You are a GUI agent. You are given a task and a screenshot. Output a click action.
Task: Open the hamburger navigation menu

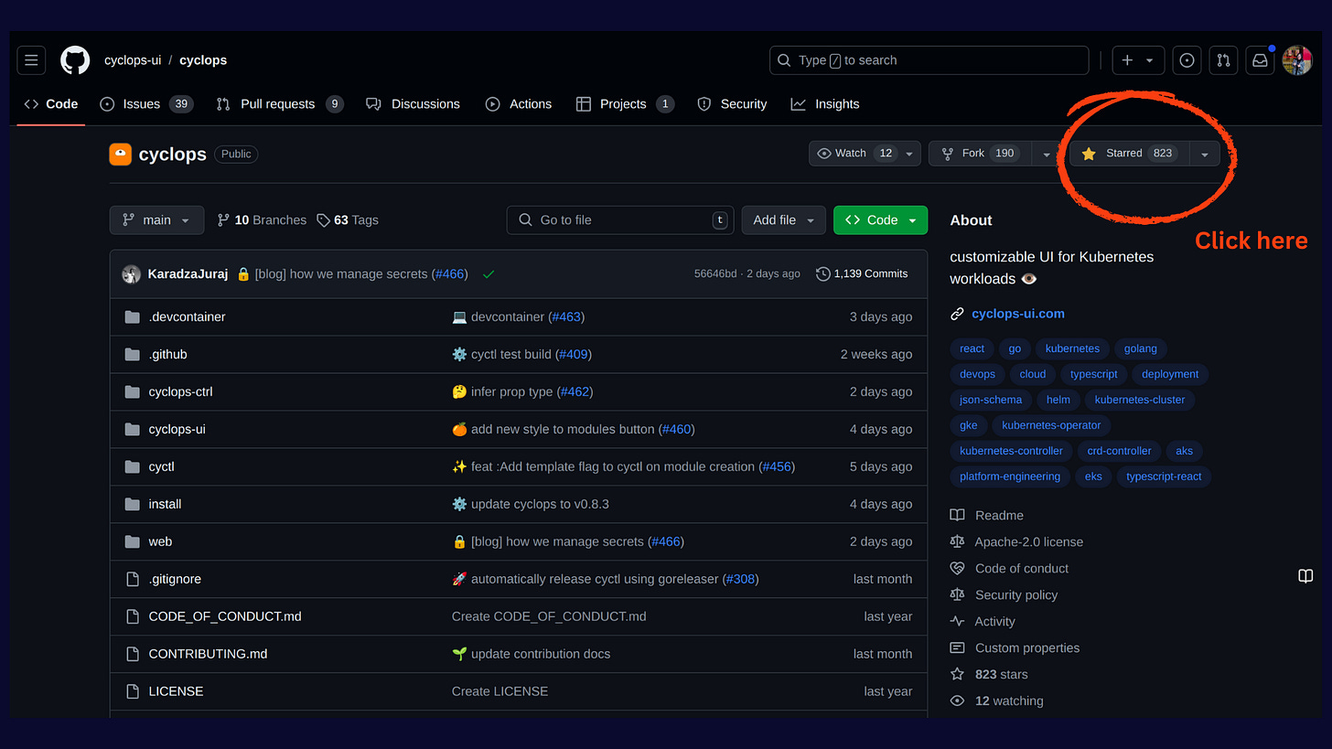tap(31, 60)
